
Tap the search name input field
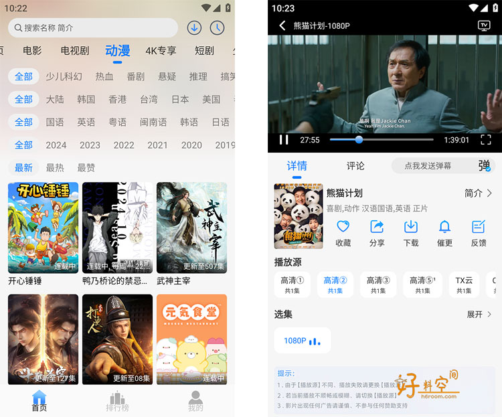pos(93,28)
